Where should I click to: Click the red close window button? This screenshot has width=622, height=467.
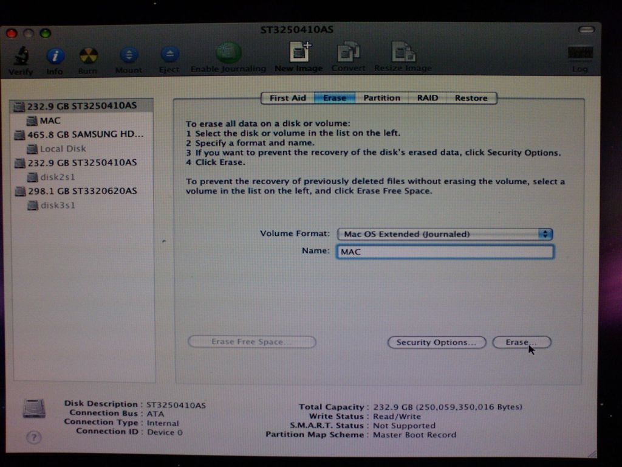coord(12,34)
